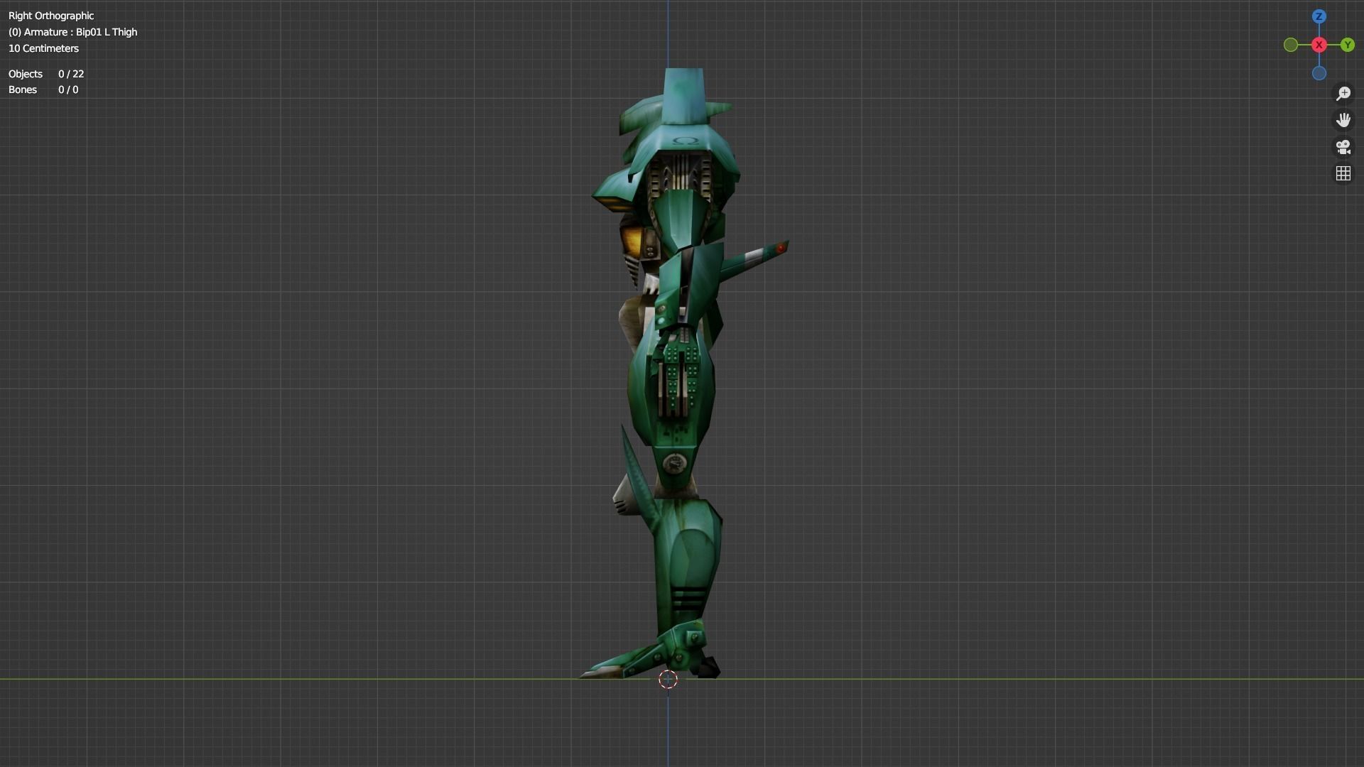Click the 'Right Orthographic' view label

[51, 16]
